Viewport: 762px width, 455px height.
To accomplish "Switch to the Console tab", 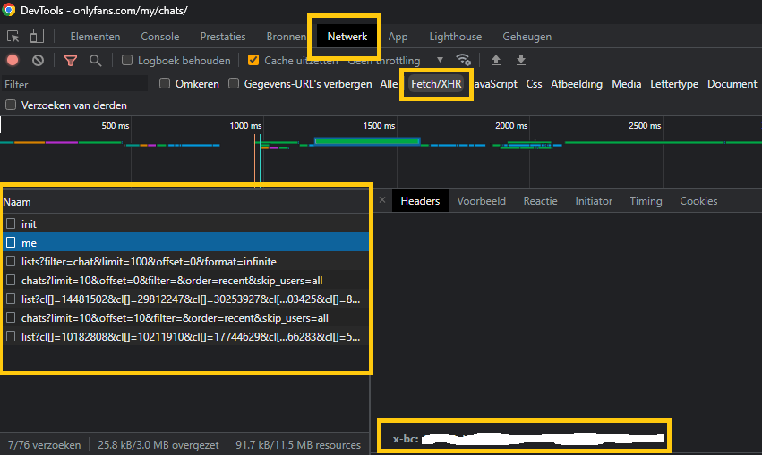I will 159,37.
